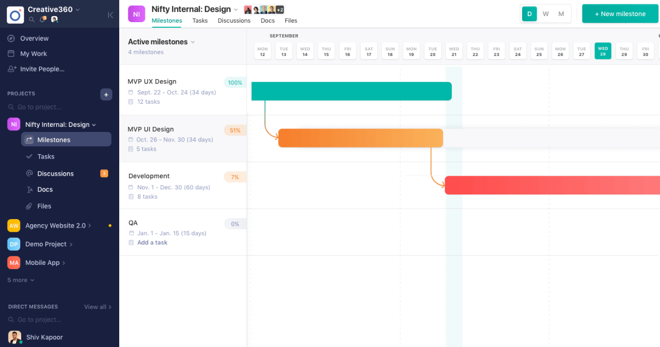Switch to the Tasks tab
Screen dimensions: 660x347
click(x=200, y=21)
